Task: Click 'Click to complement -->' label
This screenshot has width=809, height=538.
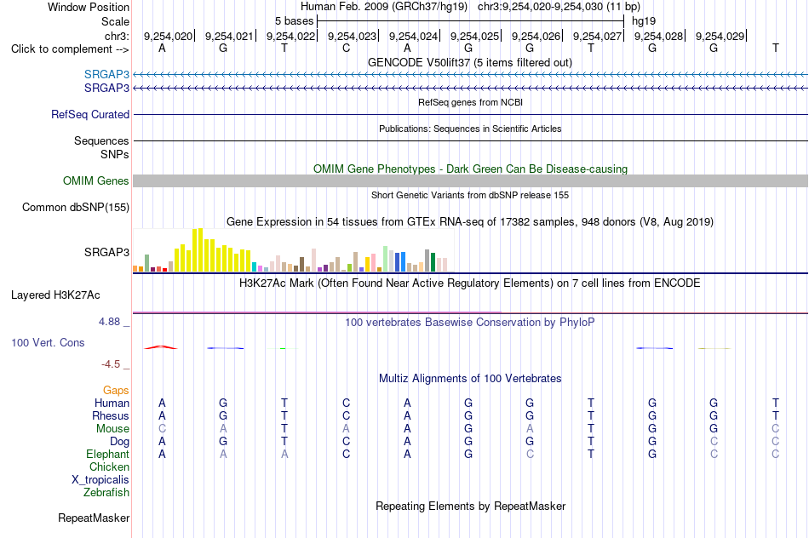Action: pyautogui.click(x=70, y=49)
